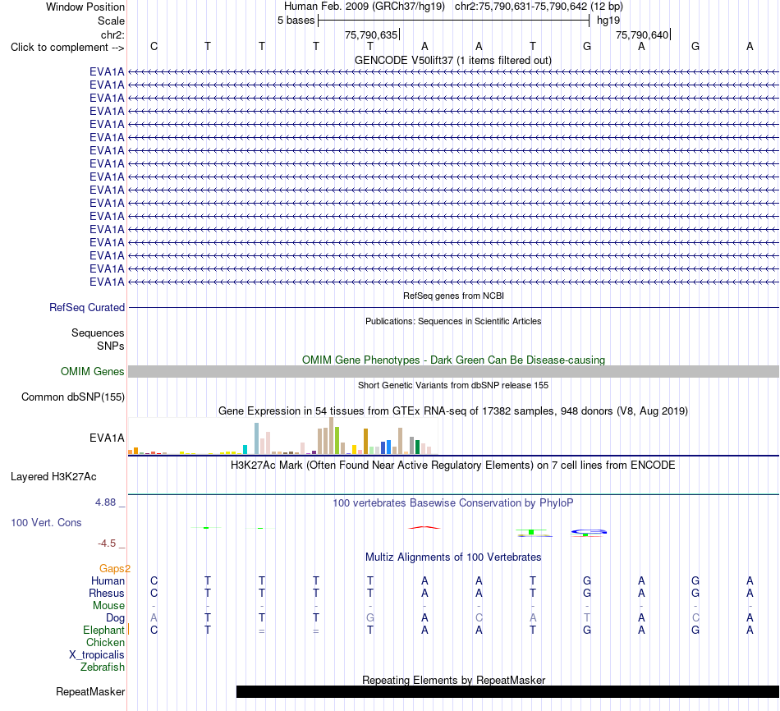780x711 pixels.
Task: Click the blue PhyloP conservation peak
Action: (589, 532)
